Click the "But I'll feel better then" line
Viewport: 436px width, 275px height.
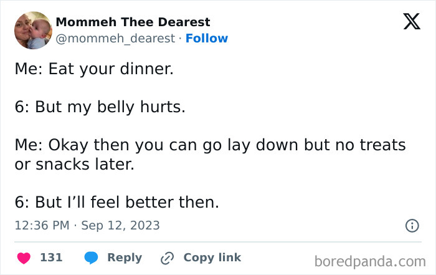(x=116, y=203)
